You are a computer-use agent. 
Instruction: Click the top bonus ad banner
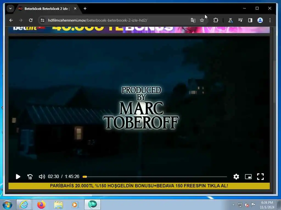[x=139, y=30]
